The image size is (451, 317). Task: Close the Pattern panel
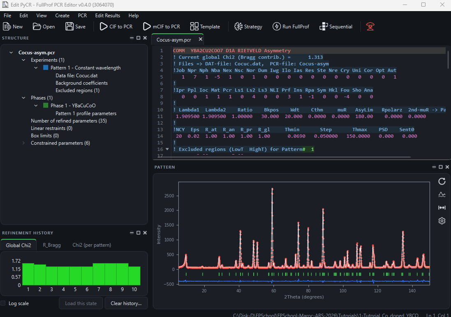coord(447,167)
